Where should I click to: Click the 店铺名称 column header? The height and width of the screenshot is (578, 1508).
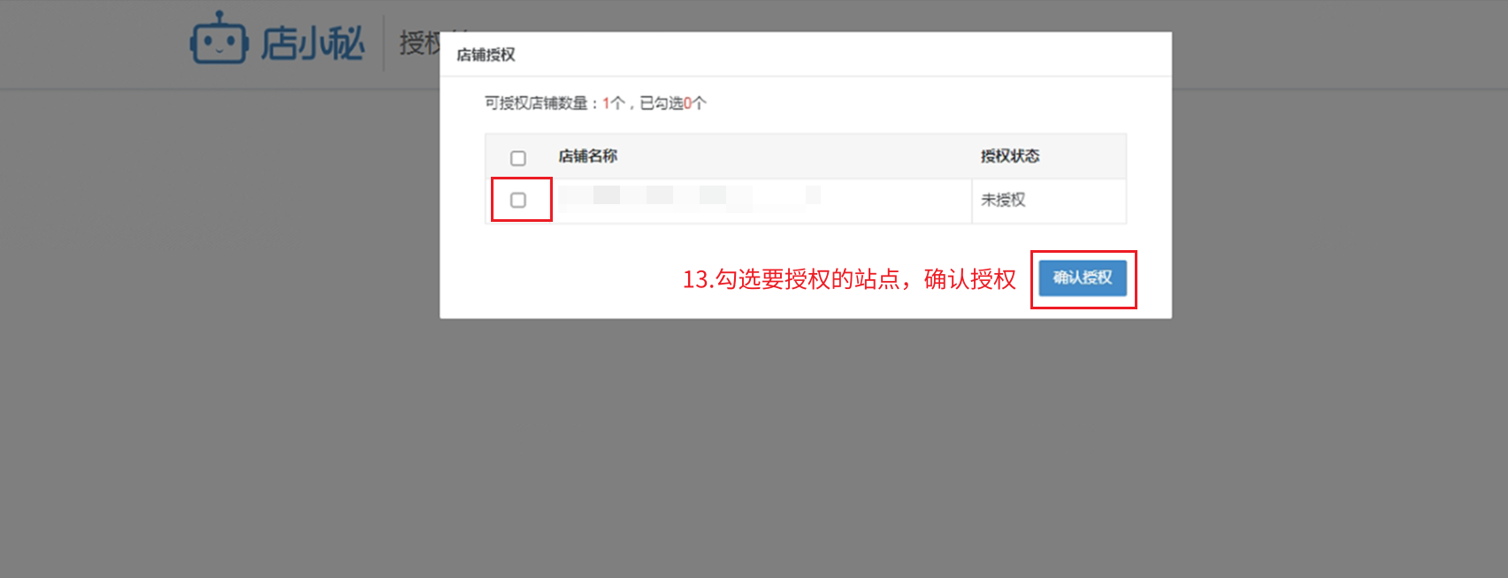coord(588,156)
